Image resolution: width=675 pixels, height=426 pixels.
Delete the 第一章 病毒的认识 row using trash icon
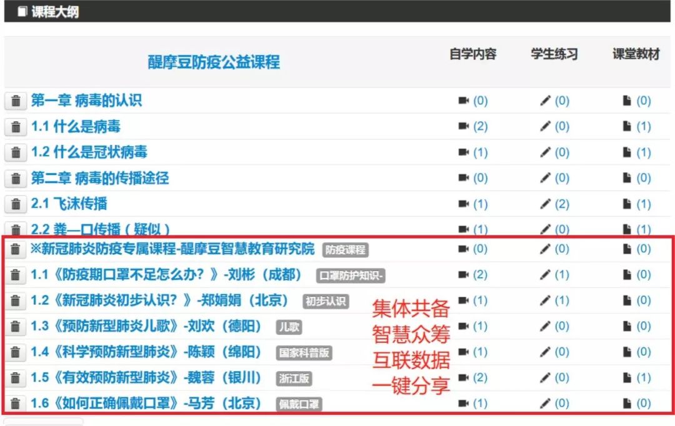[x=16, y=101]
